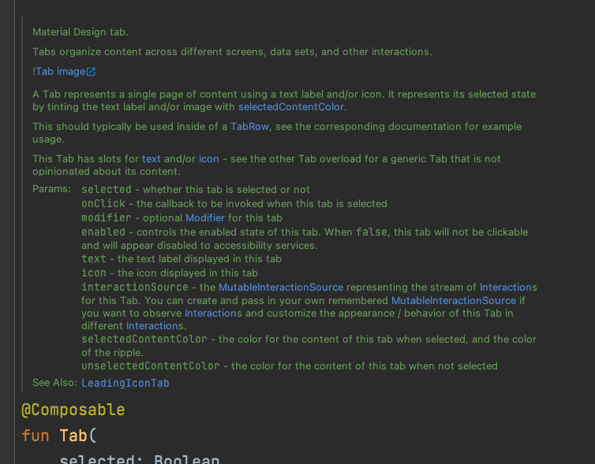Click the text slot link
Viewport: 595px width, 464px height.
pyautogui.click(x=152, y=158)
